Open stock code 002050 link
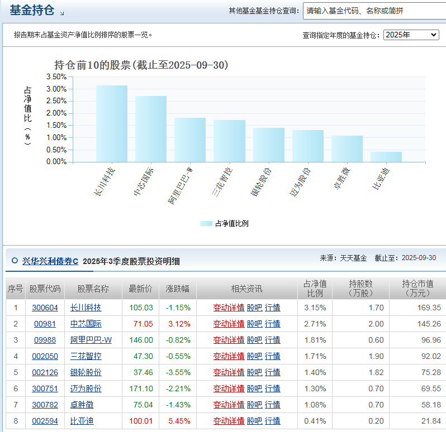The width and height of the screenshot is (446, 432). [45, 356]
